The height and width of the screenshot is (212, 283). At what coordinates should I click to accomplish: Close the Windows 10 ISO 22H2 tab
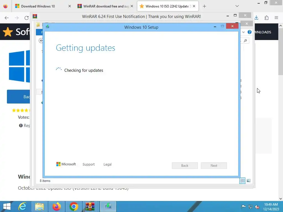[x=194, y=6]
